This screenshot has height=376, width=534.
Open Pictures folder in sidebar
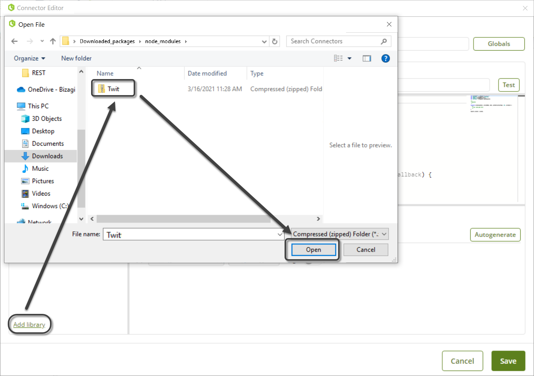(38, 181)
